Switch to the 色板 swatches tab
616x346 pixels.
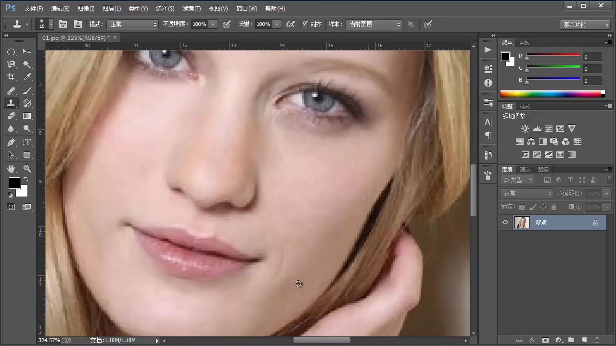pos(525,43)
